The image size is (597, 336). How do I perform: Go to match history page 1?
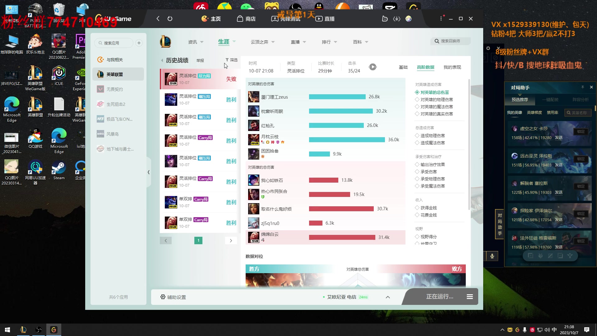point(198,240)
